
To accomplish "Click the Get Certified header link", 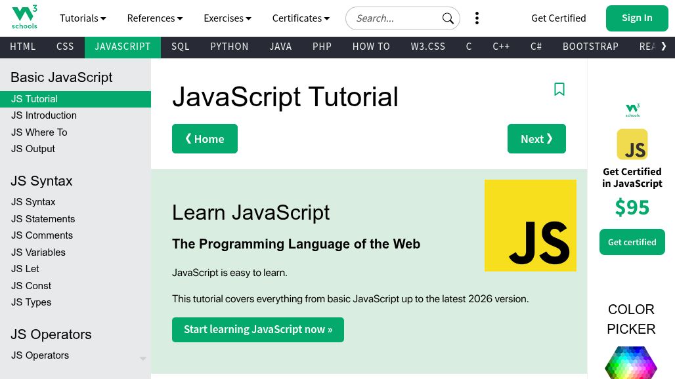I will [x=558, y=18].
